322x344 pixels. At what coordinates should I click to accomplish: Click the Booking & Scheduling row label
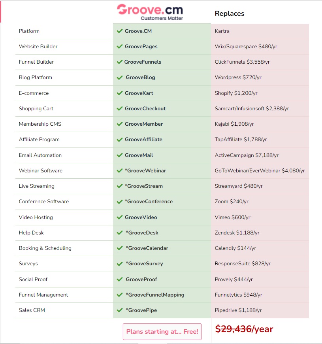point(45,248)
